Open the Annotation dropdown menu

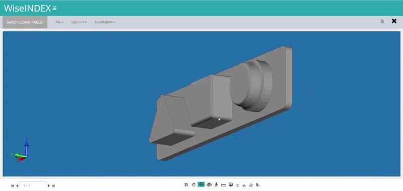(x=105, y=22)
